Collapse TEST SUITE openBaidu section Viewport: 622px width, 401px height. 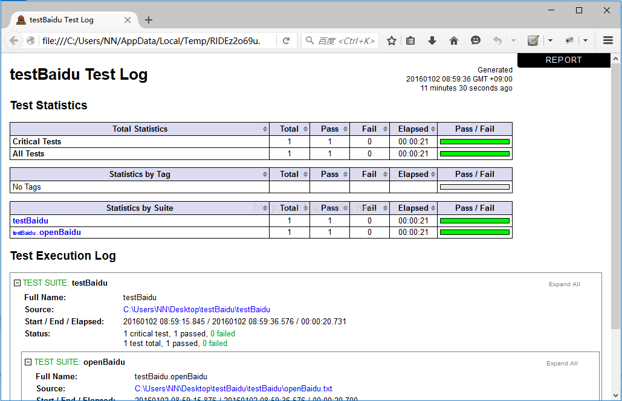click(x=28, y=362)
